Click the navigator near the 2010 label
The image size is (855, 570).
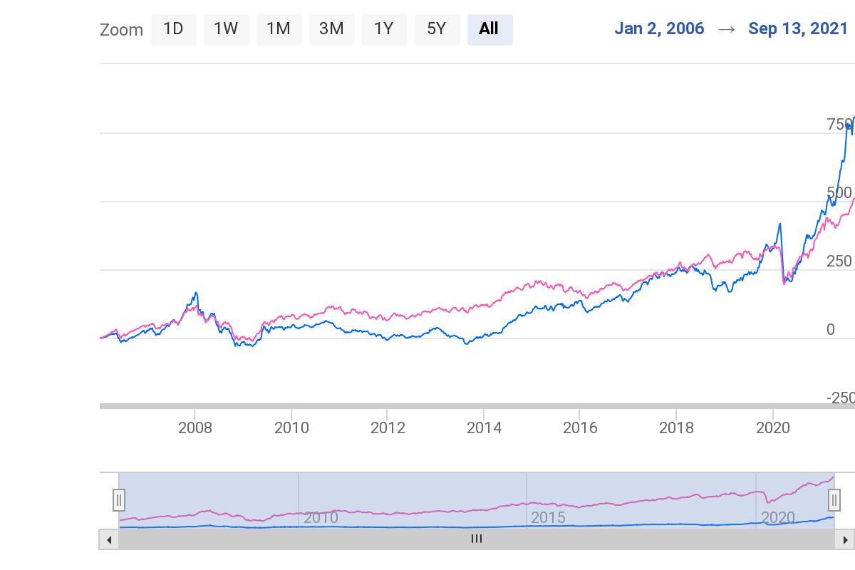point(320,517)
